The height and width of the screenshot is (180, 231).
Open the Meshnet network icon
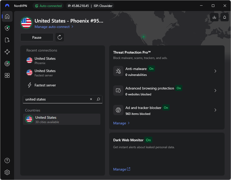[x=7, y=52]
